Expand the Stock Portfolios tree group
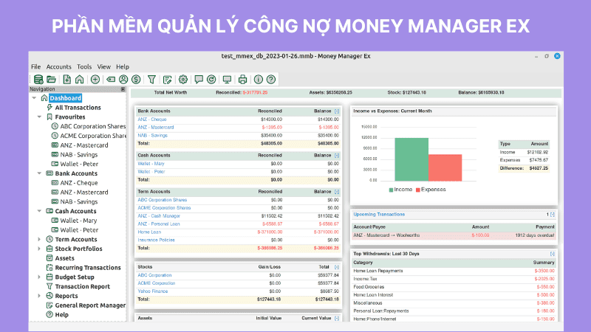 point(39,249)
